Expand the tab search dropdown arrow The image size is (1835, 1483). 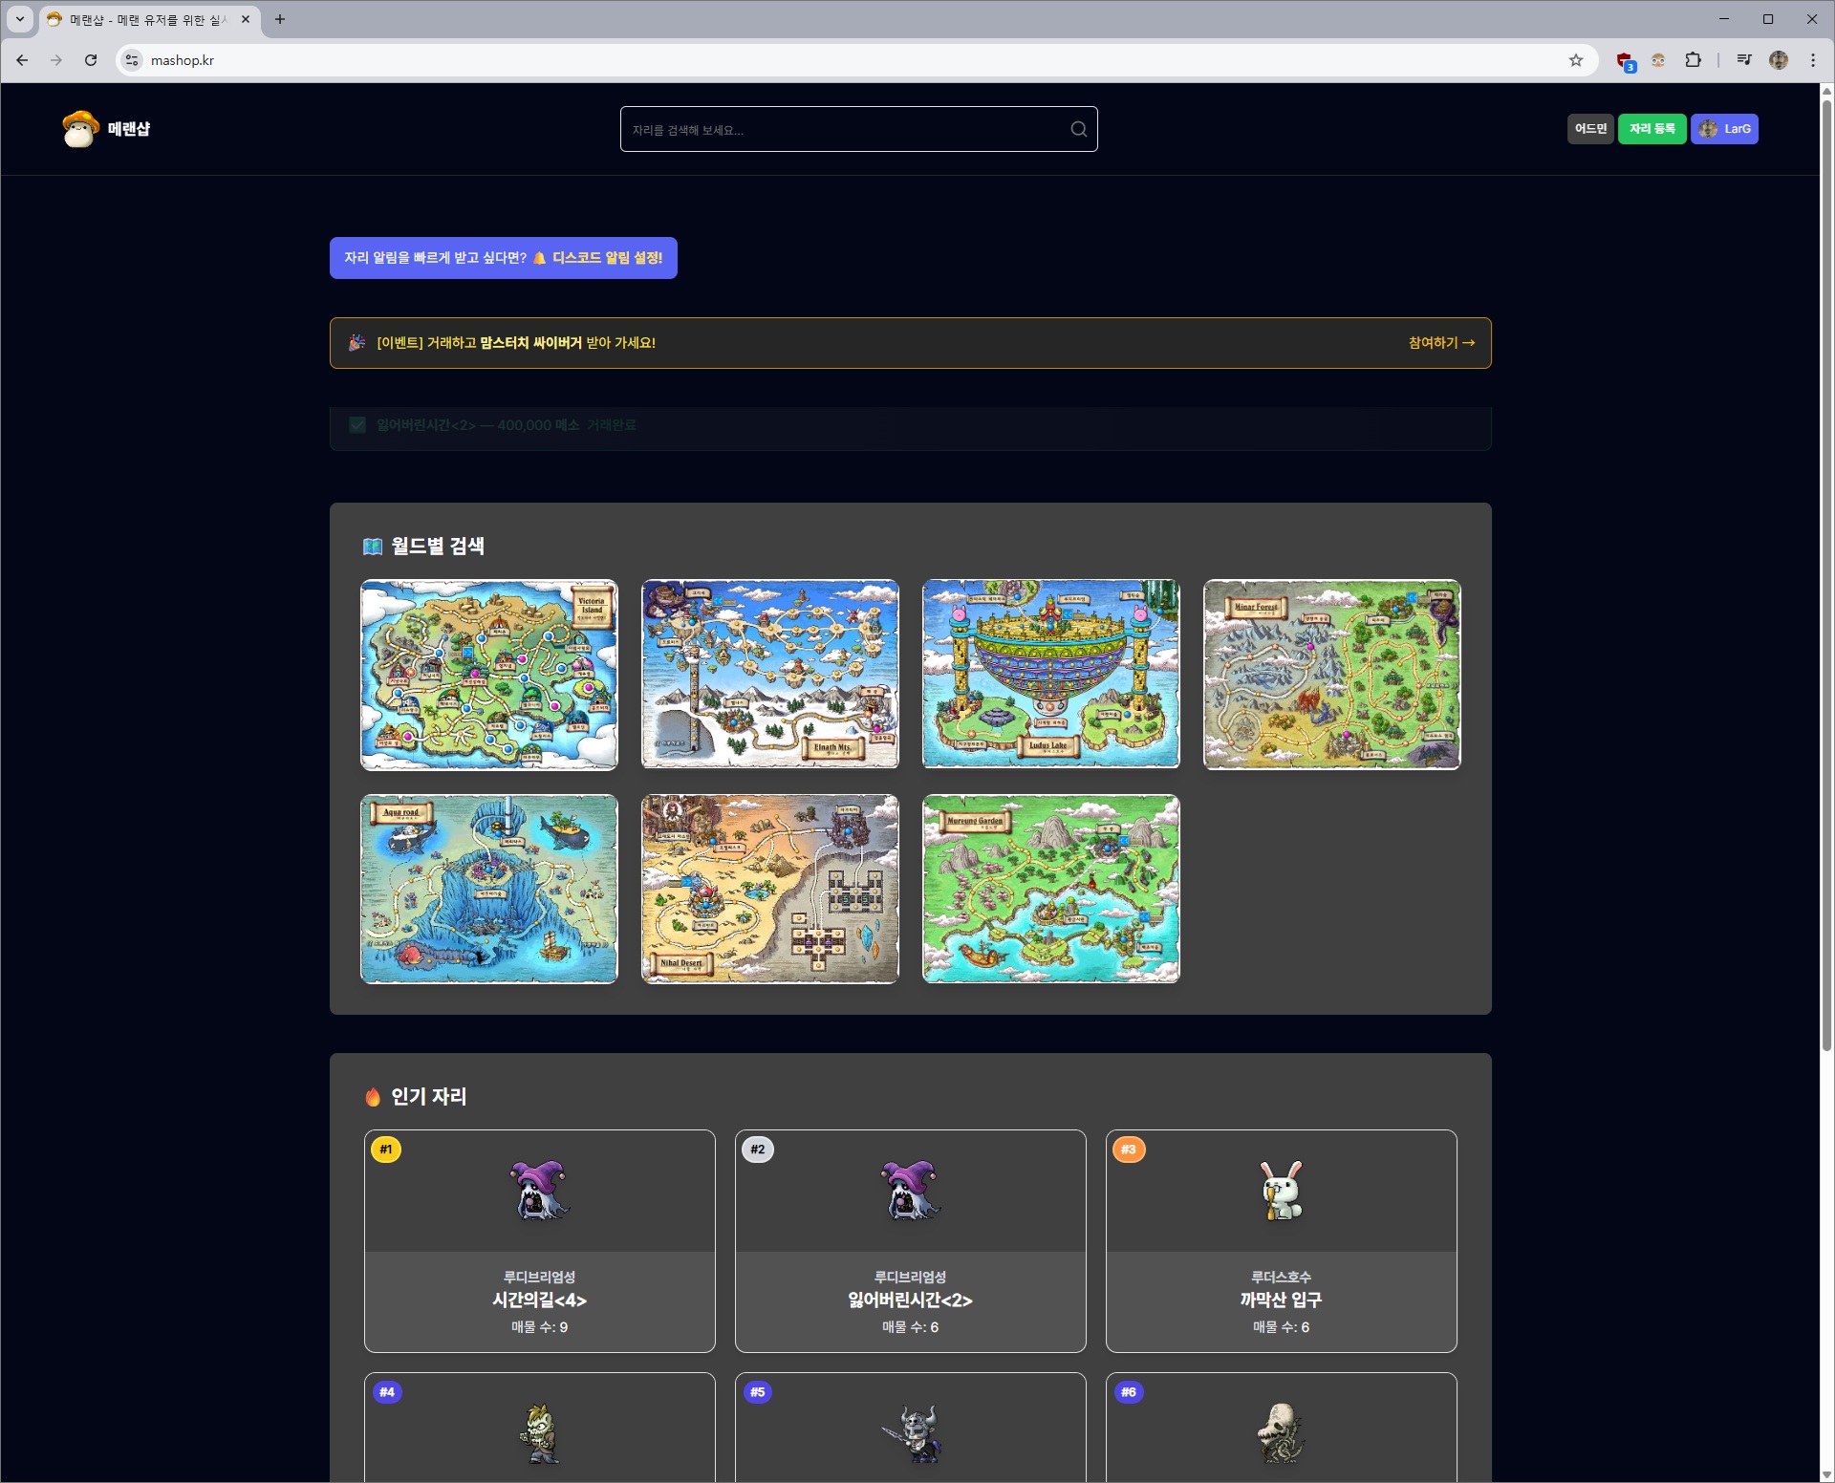coord(19,19)
